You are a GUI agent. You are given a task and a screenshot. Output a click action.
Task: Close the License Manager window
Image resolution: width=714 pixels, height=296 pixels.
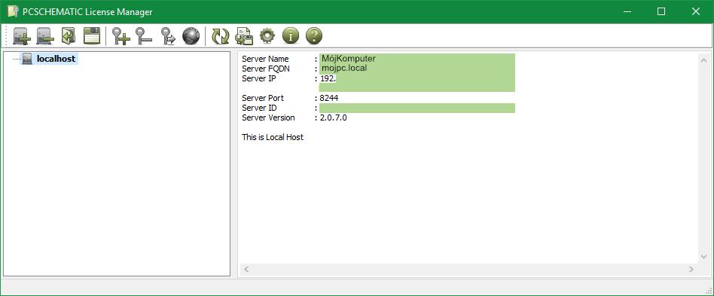point(696,12)
